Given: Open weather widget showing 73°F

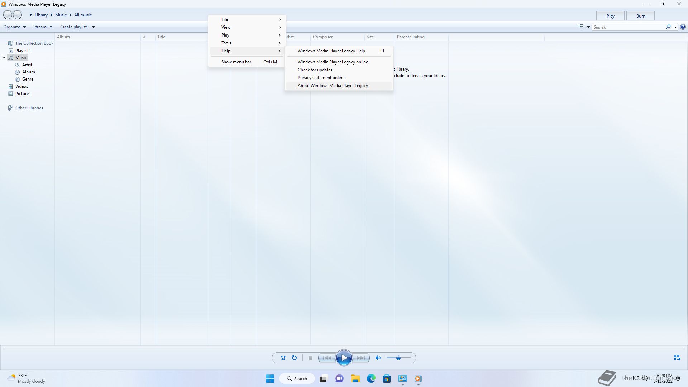Looking at the screenshot, I should pyautogui.click(x=27, y=378).
